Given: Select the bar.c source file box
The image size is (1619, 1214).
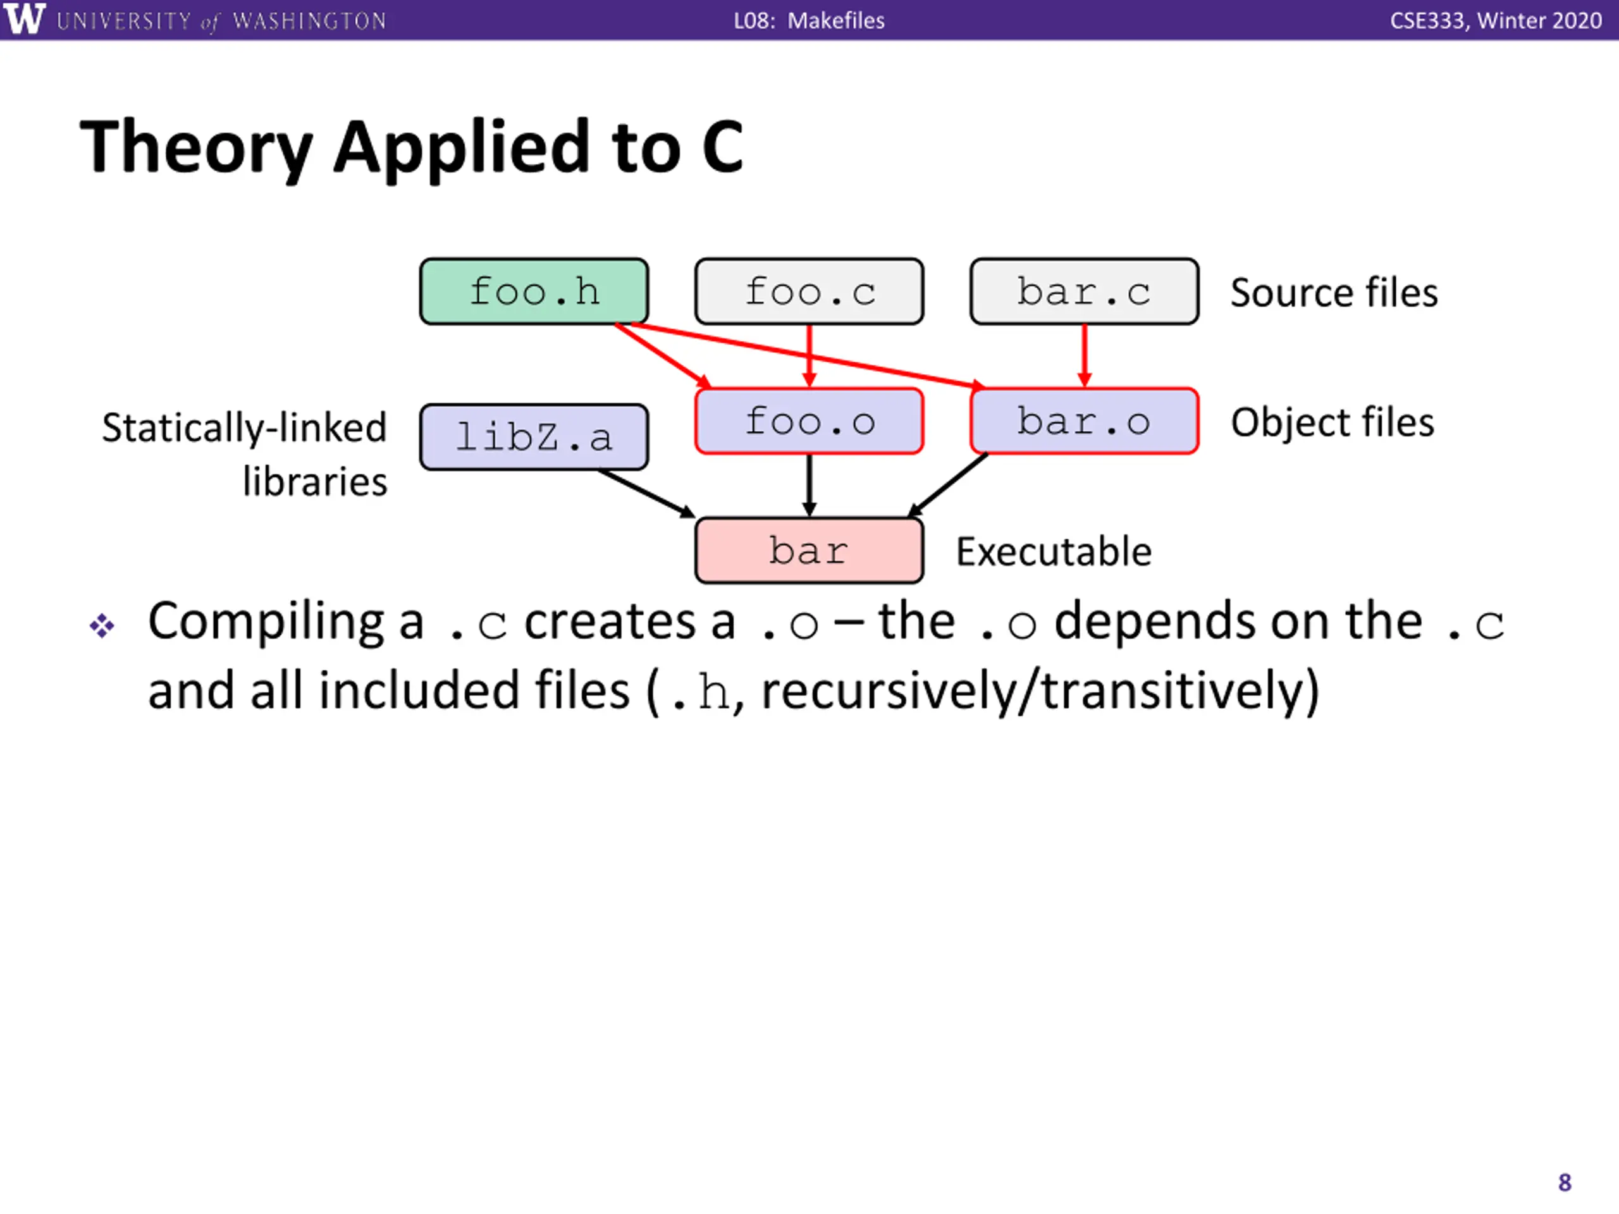Looking at the screenshot, I should [x=1084, y=291].
